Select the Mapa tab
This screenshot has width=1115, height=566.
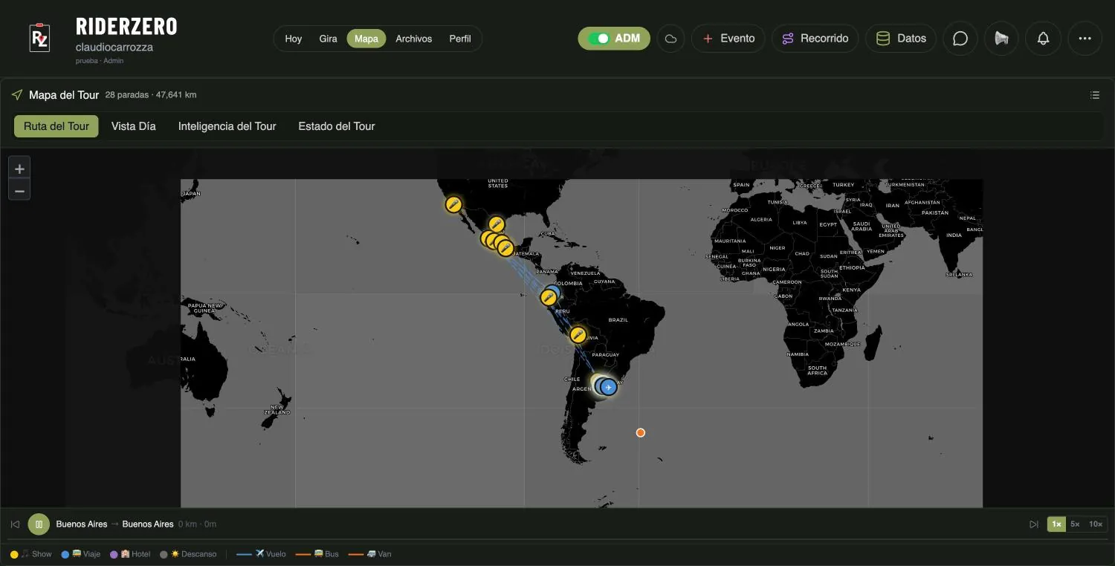point(366,39)
